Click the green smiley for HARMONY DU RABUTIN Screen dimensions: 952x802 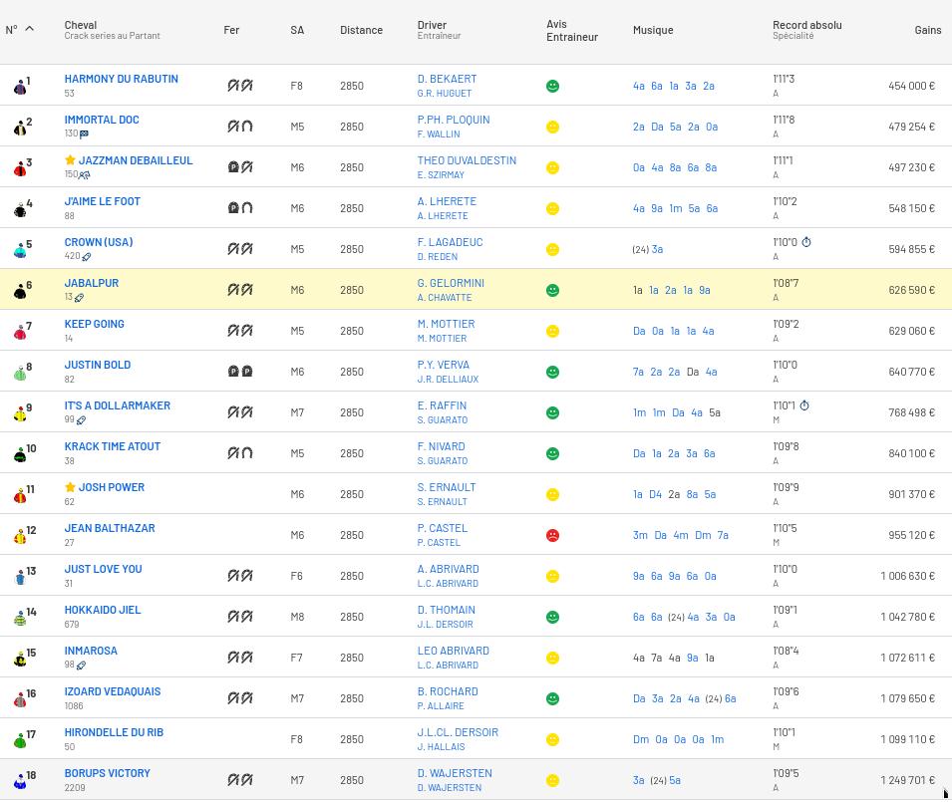point(553,86)
